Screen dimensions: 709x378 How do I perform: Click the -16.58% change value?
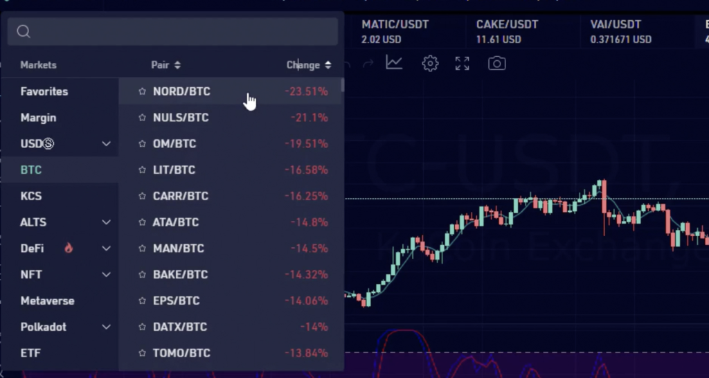click(x=306, y=170)
